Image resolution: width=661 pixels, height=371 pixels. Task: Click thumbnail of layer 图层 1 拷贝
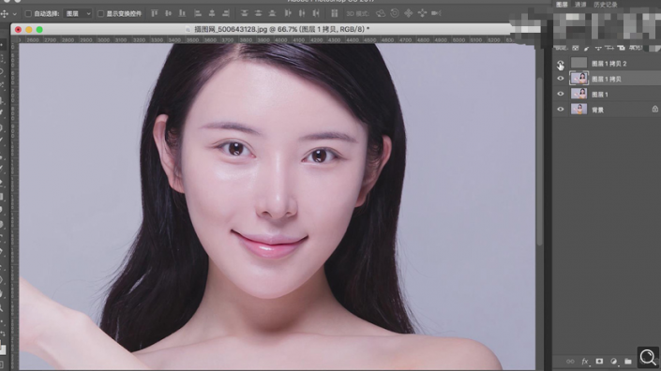coord(578,79)
